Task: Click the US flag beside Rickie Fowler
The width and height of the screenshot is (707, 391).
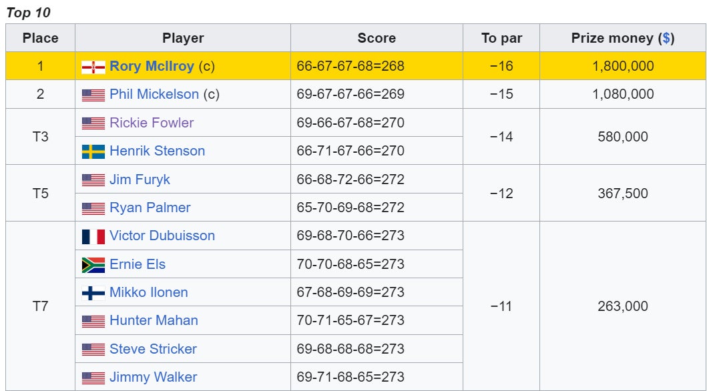Action: tap(93, 123)
